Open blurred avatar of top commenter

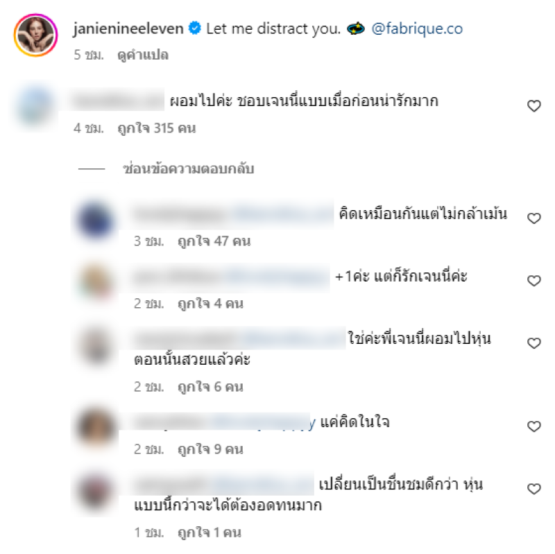tap(35, 106)
